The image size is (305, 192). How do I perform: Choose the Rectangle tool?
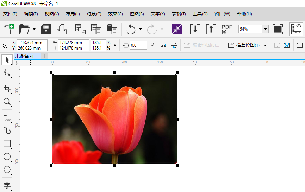(x=7, y=143)
